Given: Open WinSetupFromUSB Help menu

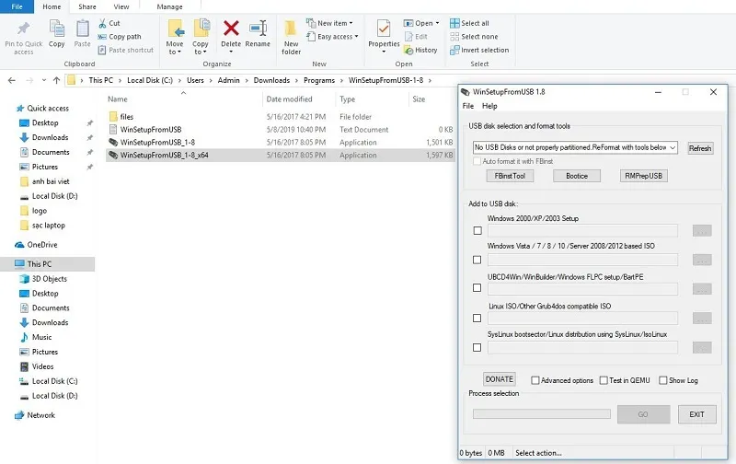Looking at the screenshot, I should click(489, 106).
